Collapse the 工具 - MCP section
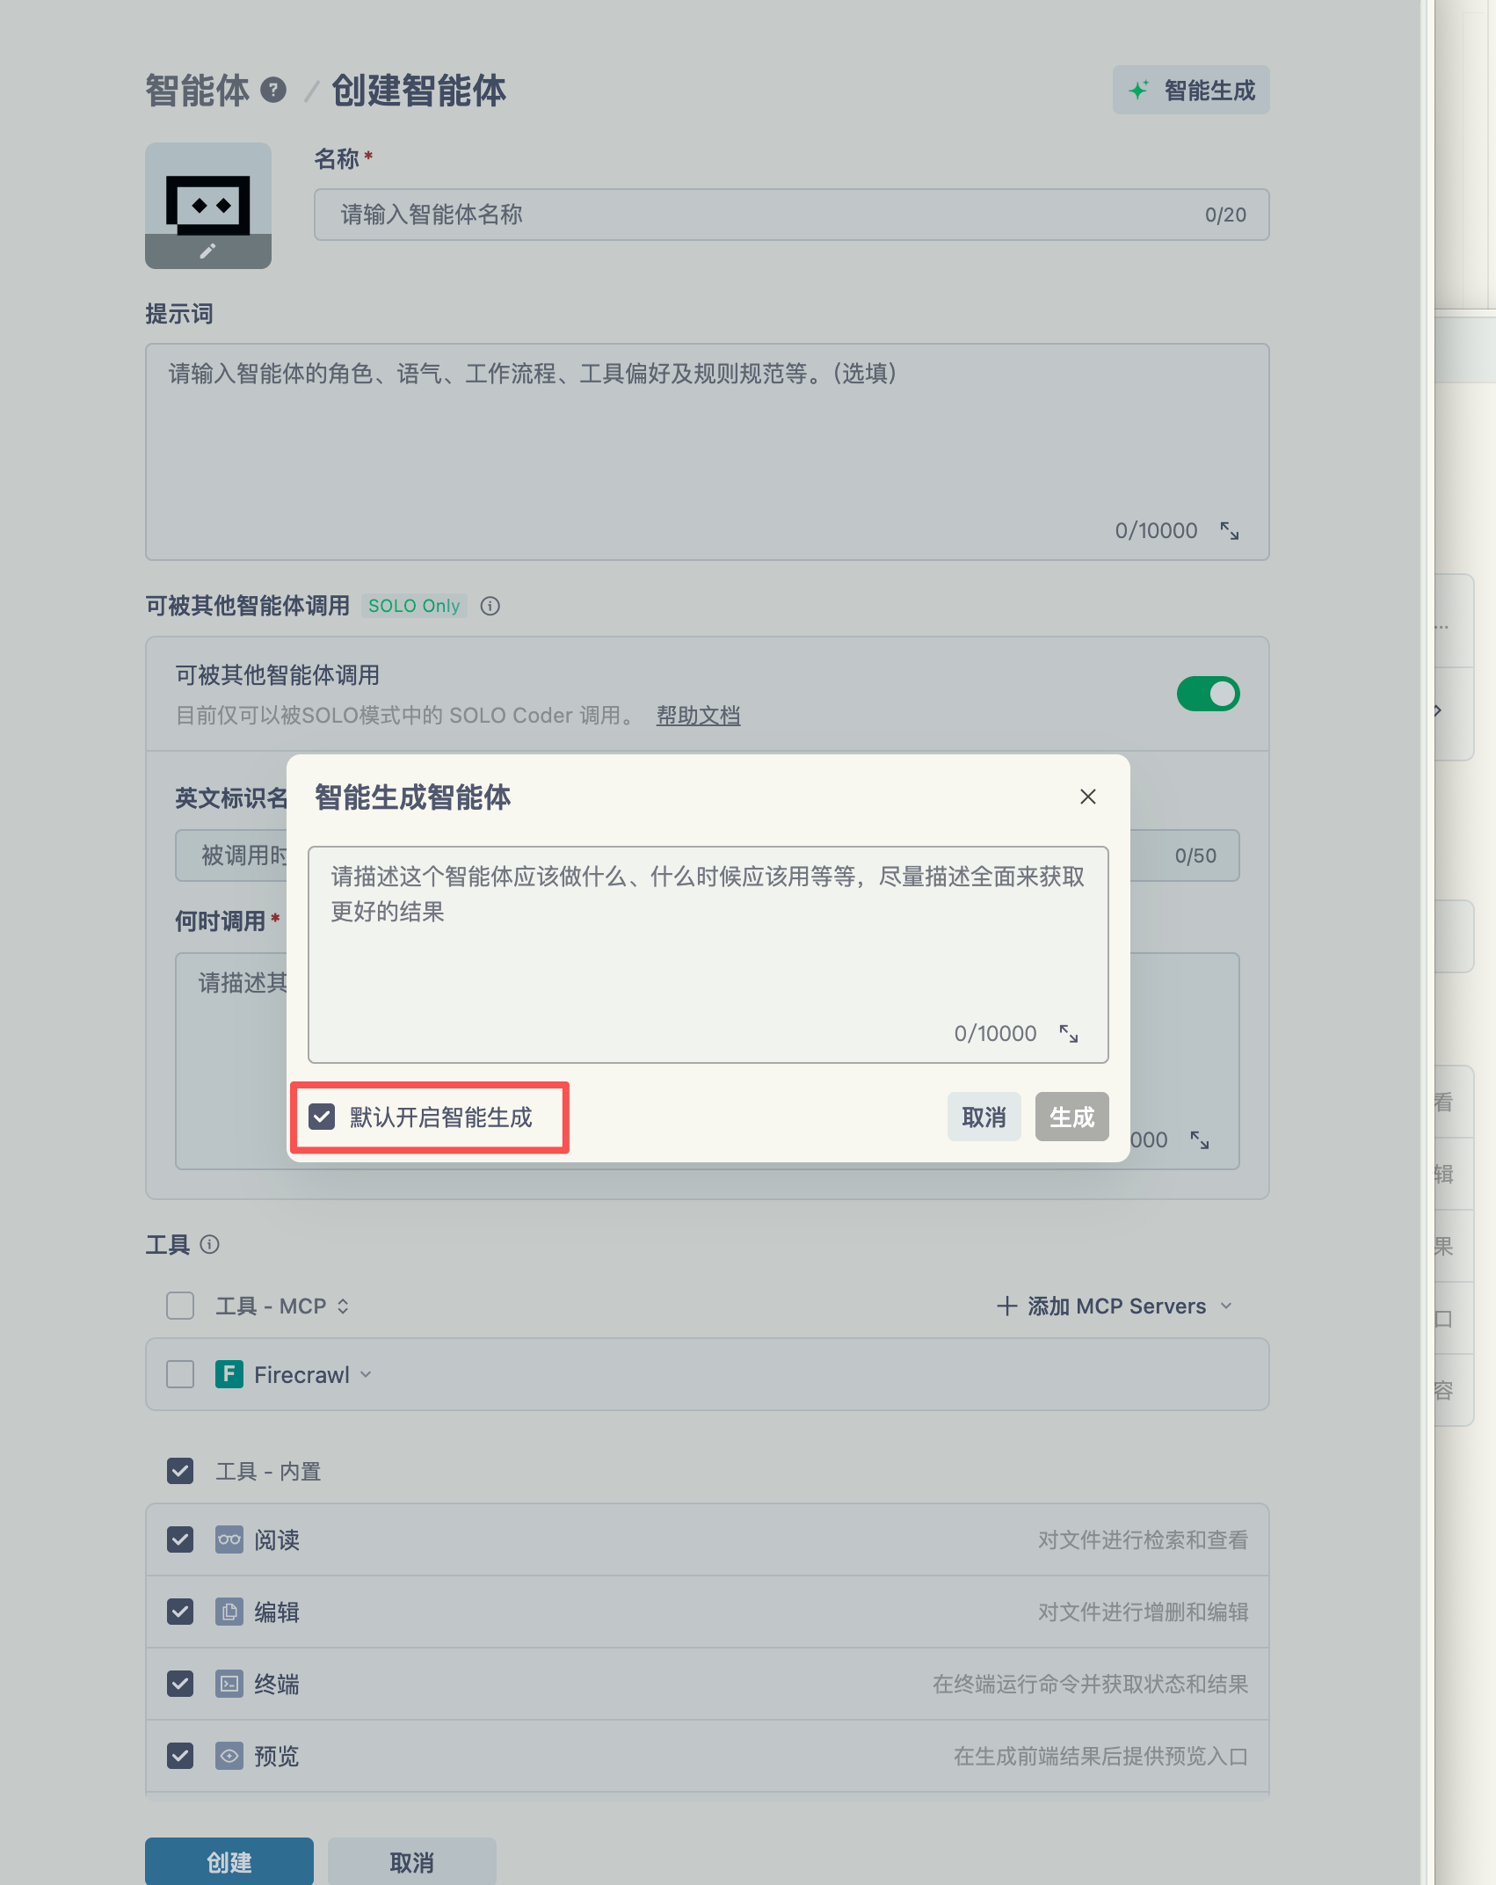 point(343,1306)
